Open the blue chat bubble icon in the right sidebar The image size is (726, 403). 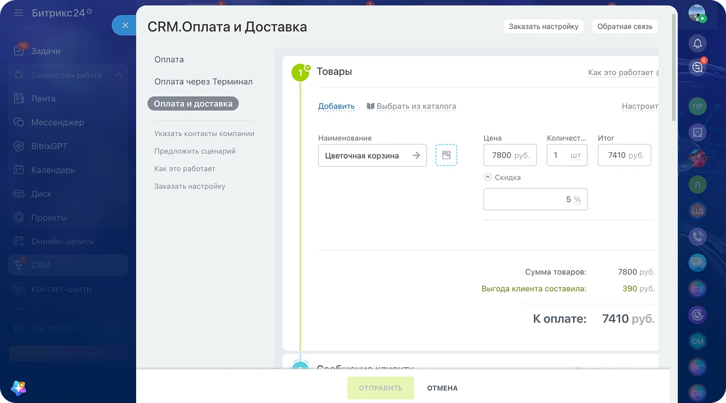point(698,262)
